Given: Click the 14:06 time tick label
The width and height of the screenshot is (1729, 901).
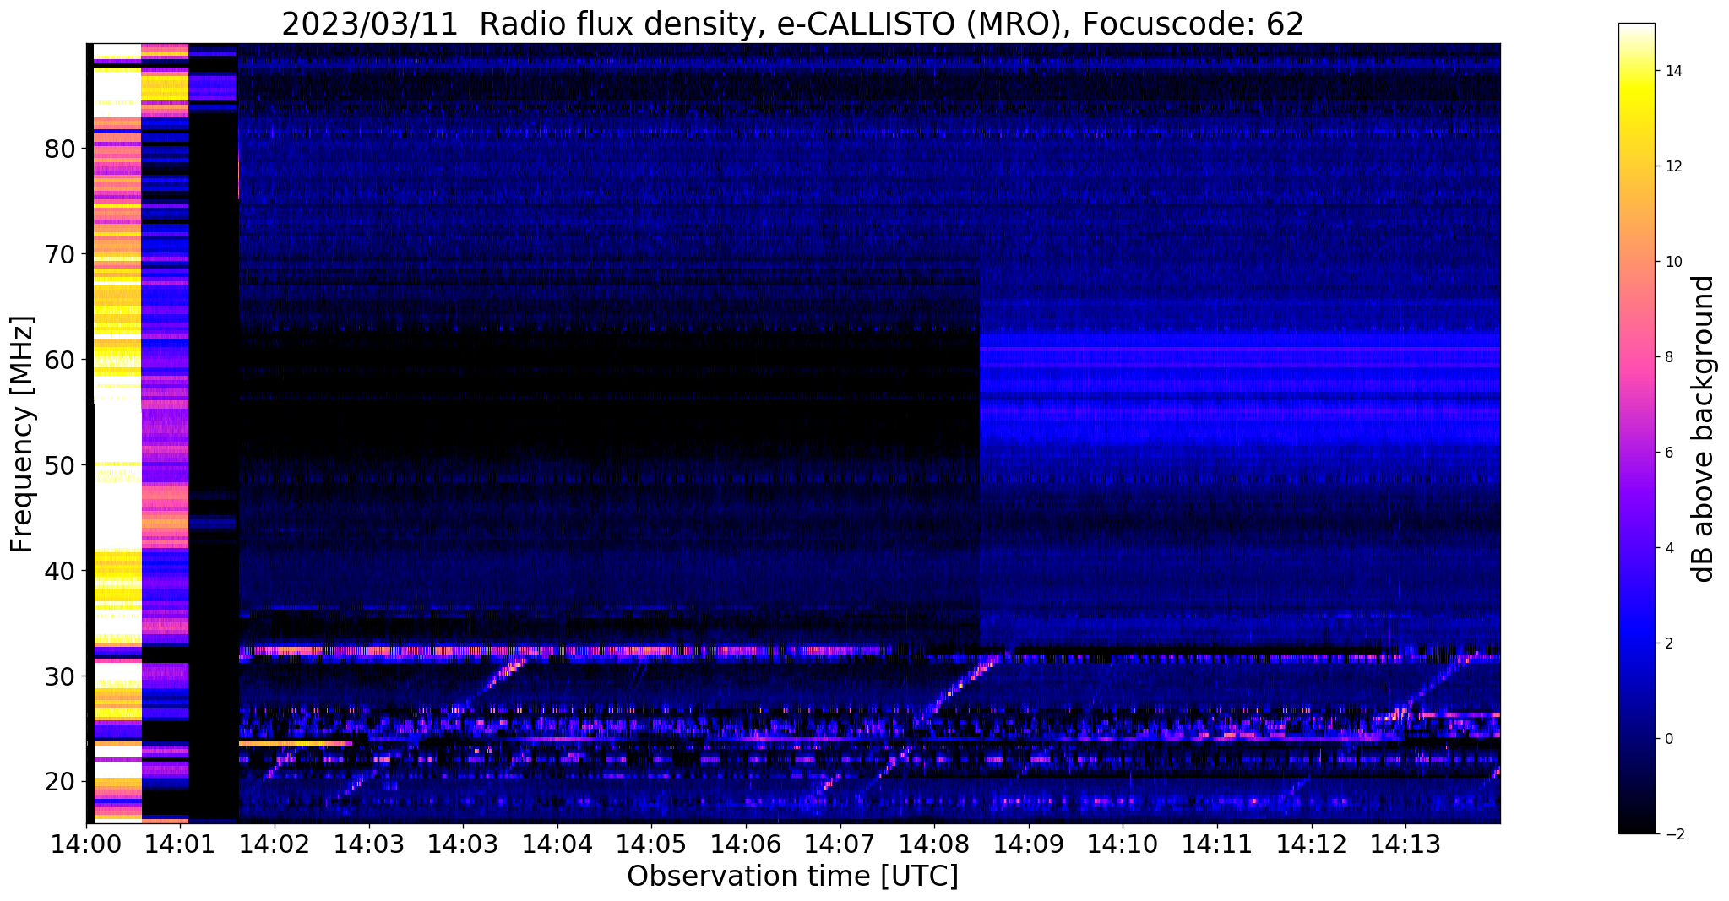Looking at the screenshot, I should click(x=746, y=844).
